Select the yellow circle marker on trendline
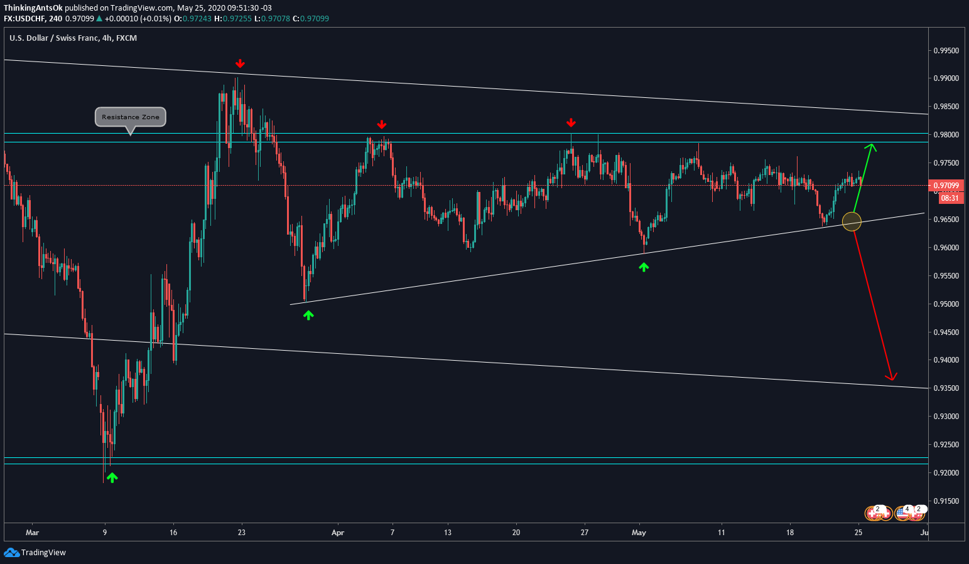The height and width of the screenshot is (564, 969). (852, 221)
